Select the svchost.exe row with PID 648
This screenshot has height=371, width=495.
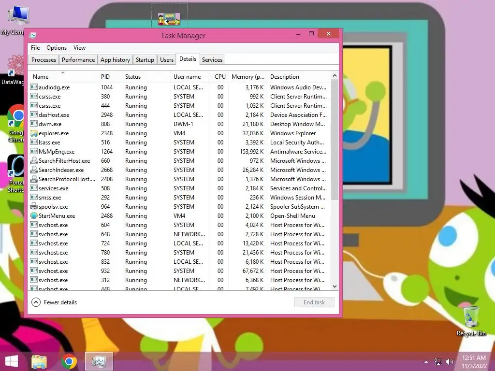(x=179, y=234)
